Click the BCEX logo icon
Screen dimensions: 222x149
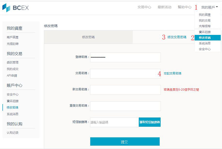[6, 8]
